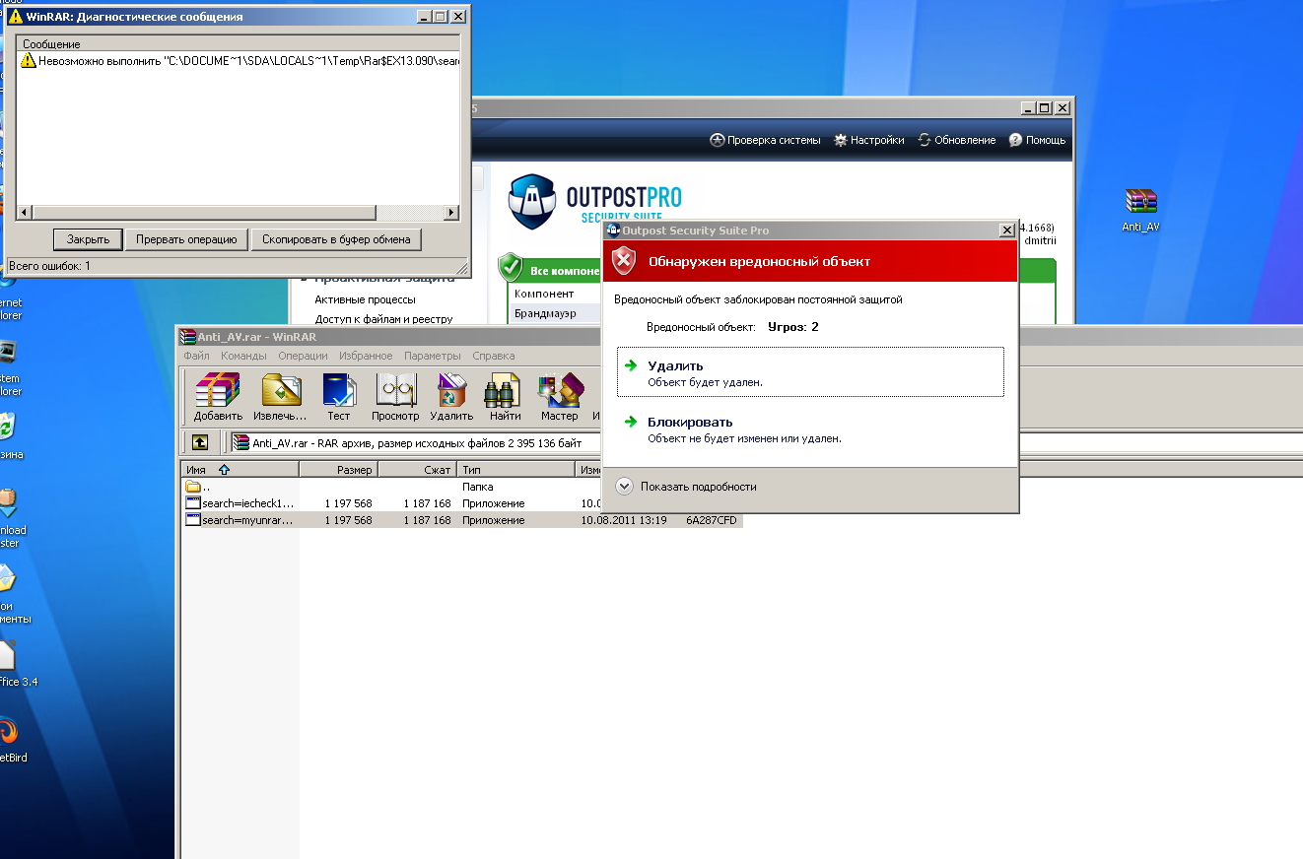Open Outpost Settings (Настройки)
The height and width of the screenshot is (859, 1303).
[868, 140]
